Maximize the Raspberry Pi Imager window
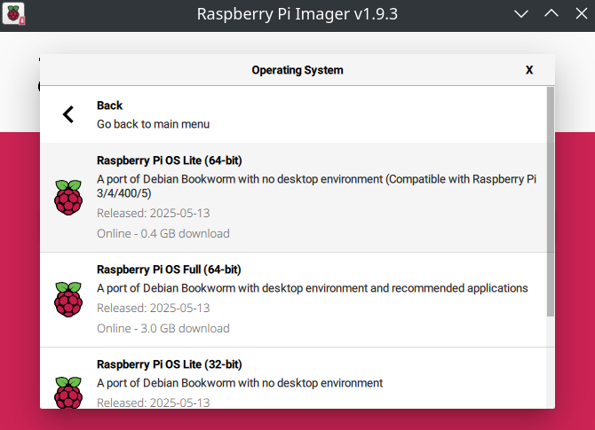Screen dimensions: 595x430 (551, 14)
